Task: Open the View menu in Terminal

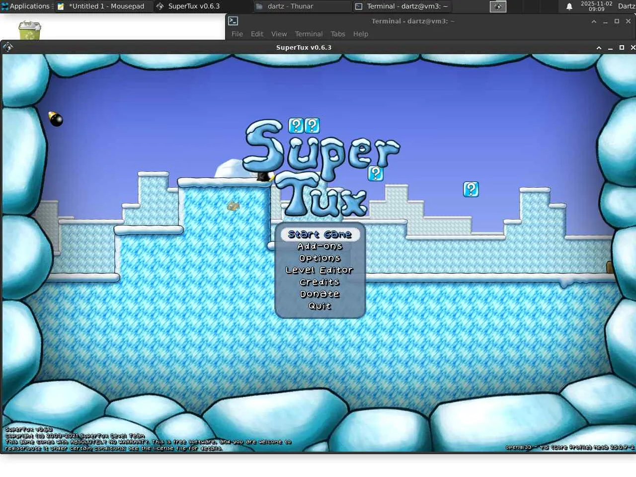Action: 279,34
